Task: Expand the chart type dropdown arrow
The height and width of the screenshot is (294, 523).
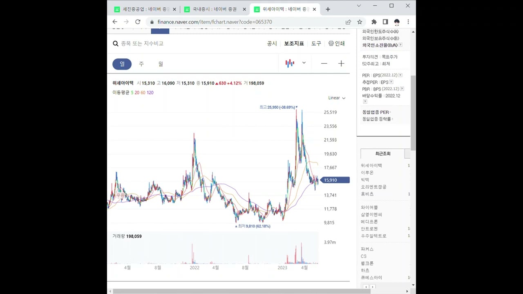Action: (x=304, y=63)
